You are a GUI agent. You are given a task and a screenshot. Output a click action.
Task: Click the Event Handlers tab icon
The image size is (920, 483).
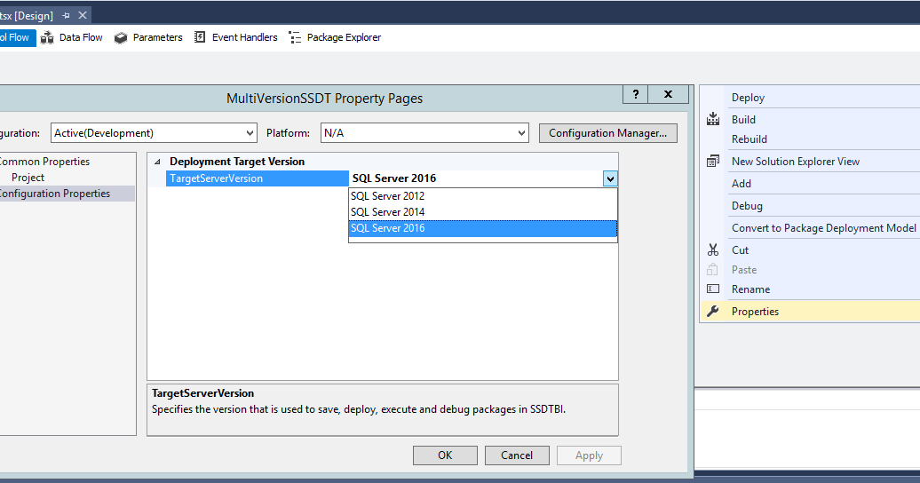pos(200,37)
